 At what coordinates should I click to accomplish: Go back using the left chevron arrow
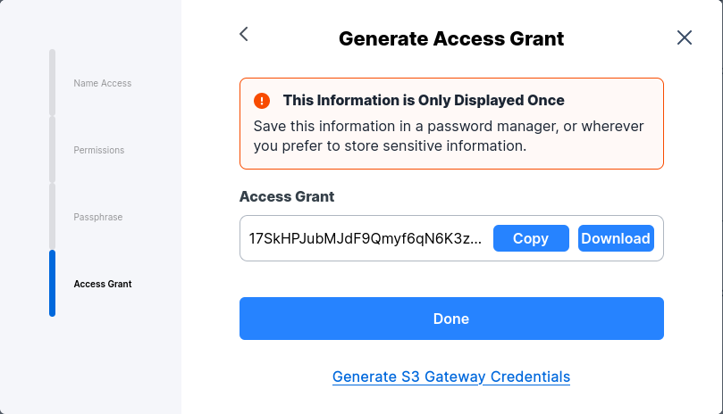[243, 35]
